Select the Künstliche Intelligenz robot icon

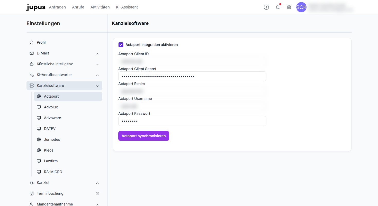32,64
